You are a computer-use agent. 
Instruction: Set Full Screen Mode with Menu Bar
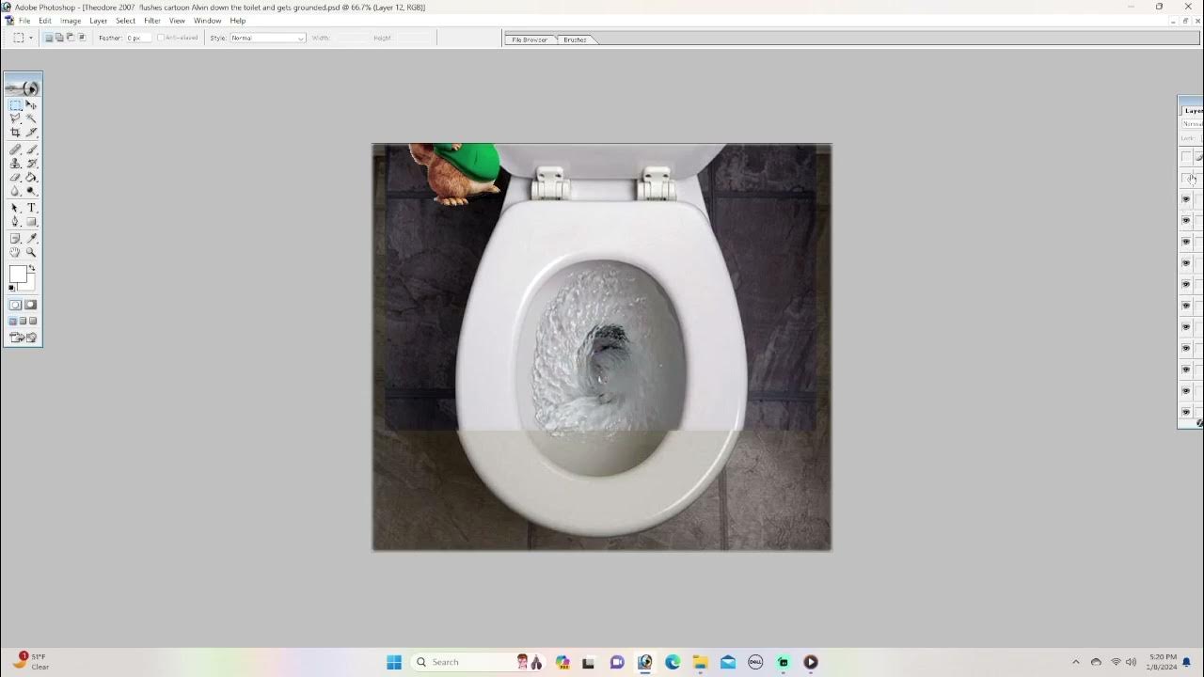click(23, 322)
